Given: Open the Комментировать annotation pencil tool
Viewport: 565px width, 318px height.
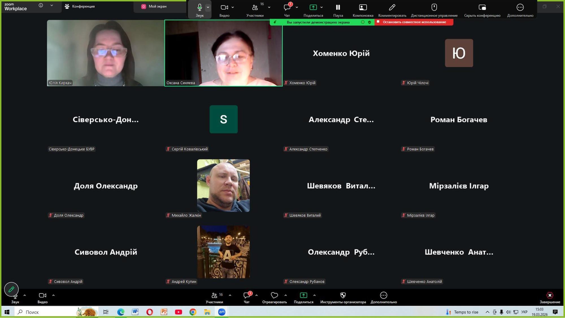Looking at the screenshot, I should (x=392, y=7).
